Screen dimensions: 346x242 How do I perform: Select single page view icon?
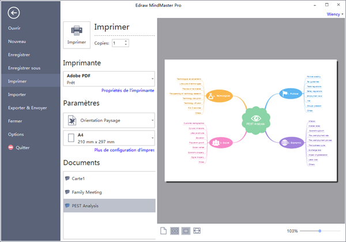(x=163, y=230)
